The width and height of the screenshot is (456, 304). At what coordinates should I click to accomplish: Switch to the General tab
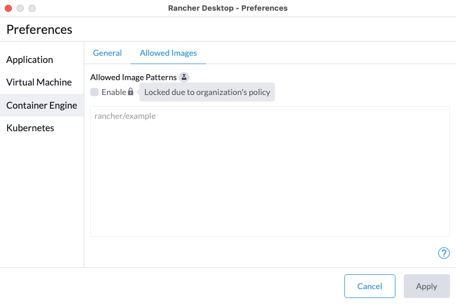pos(107,53)
